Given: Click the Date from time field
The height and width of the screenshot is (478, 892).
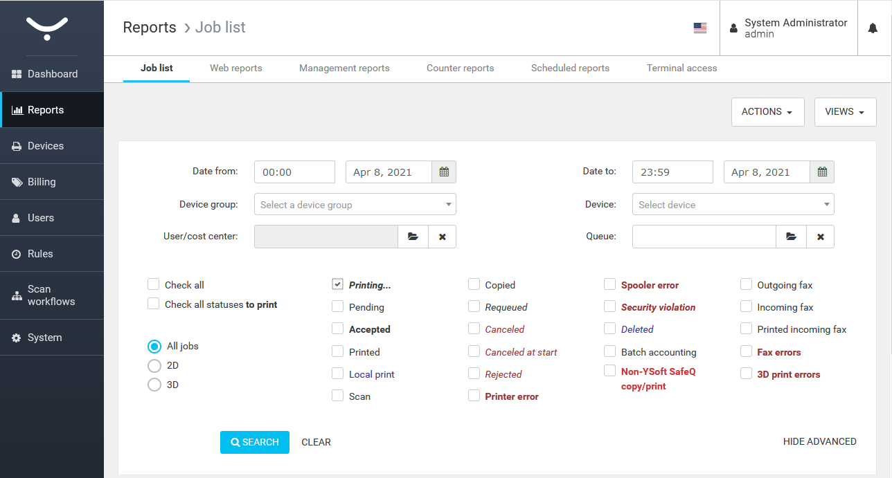Looking at the screenshot, I should click(294, 172).
